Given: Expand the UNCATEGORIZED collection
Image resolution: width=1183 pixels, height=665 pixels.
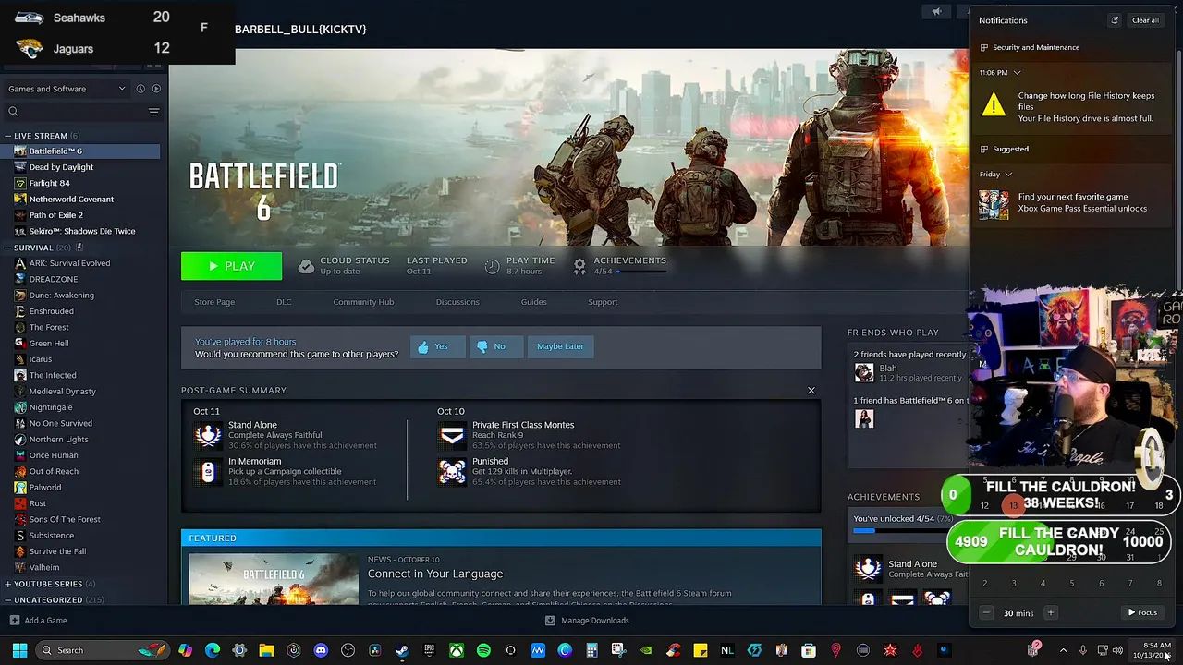Looking at the screenshot, I should [8, 600].
